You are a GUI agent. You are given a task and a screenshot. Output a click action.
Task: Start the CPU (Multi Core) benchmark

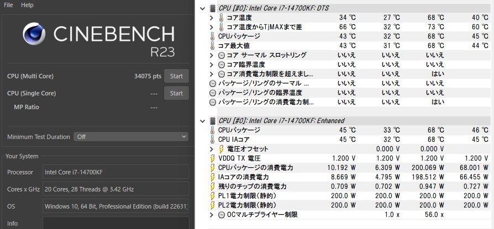(x=176, y=76)
